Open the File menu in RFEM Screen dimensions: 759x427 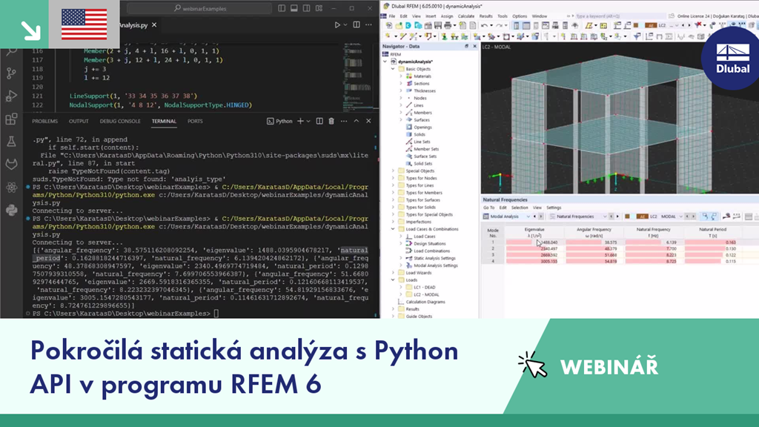(392, 16)
